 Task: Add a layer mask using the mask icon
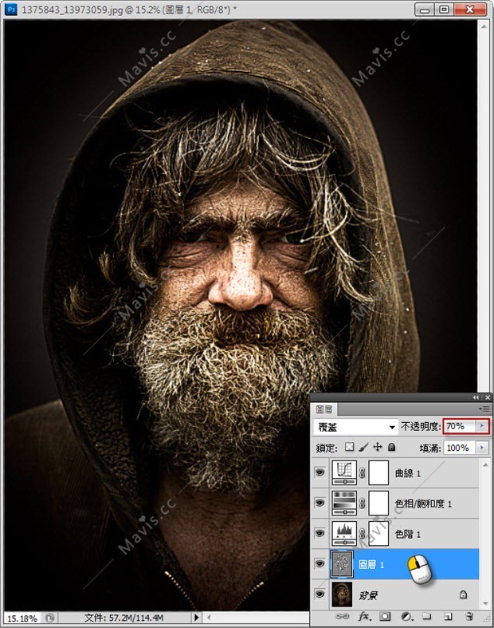coord(385,616)
